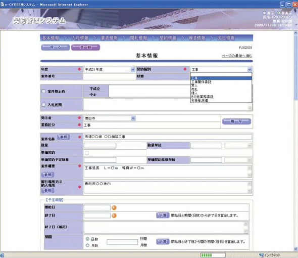Follow the ページの最後へ進む link
298x258 pixels.
click(237, 56)
